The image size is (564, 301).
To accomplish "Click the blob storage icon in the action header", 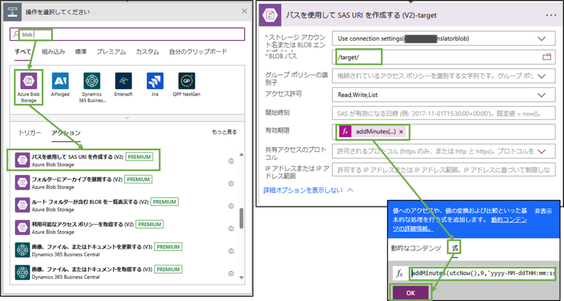I will pyautogui.click(x=271, y=15).
